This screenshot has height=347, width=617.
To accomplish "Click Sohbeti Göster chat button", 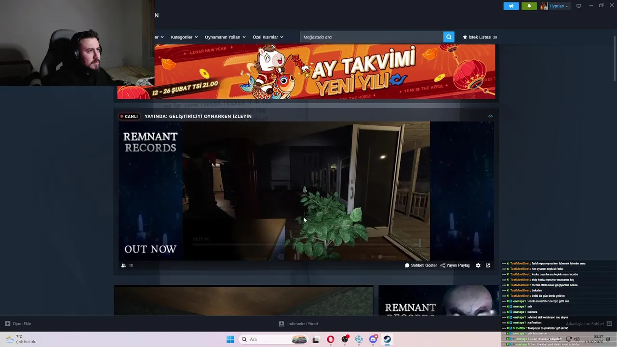I will (421, 266).
